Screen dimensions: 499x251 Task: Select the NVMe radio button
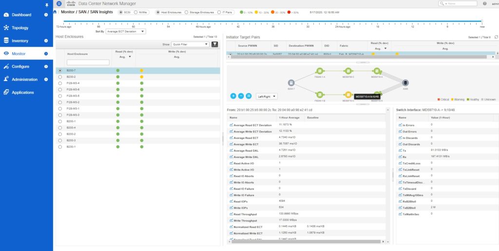coord(136,12)
